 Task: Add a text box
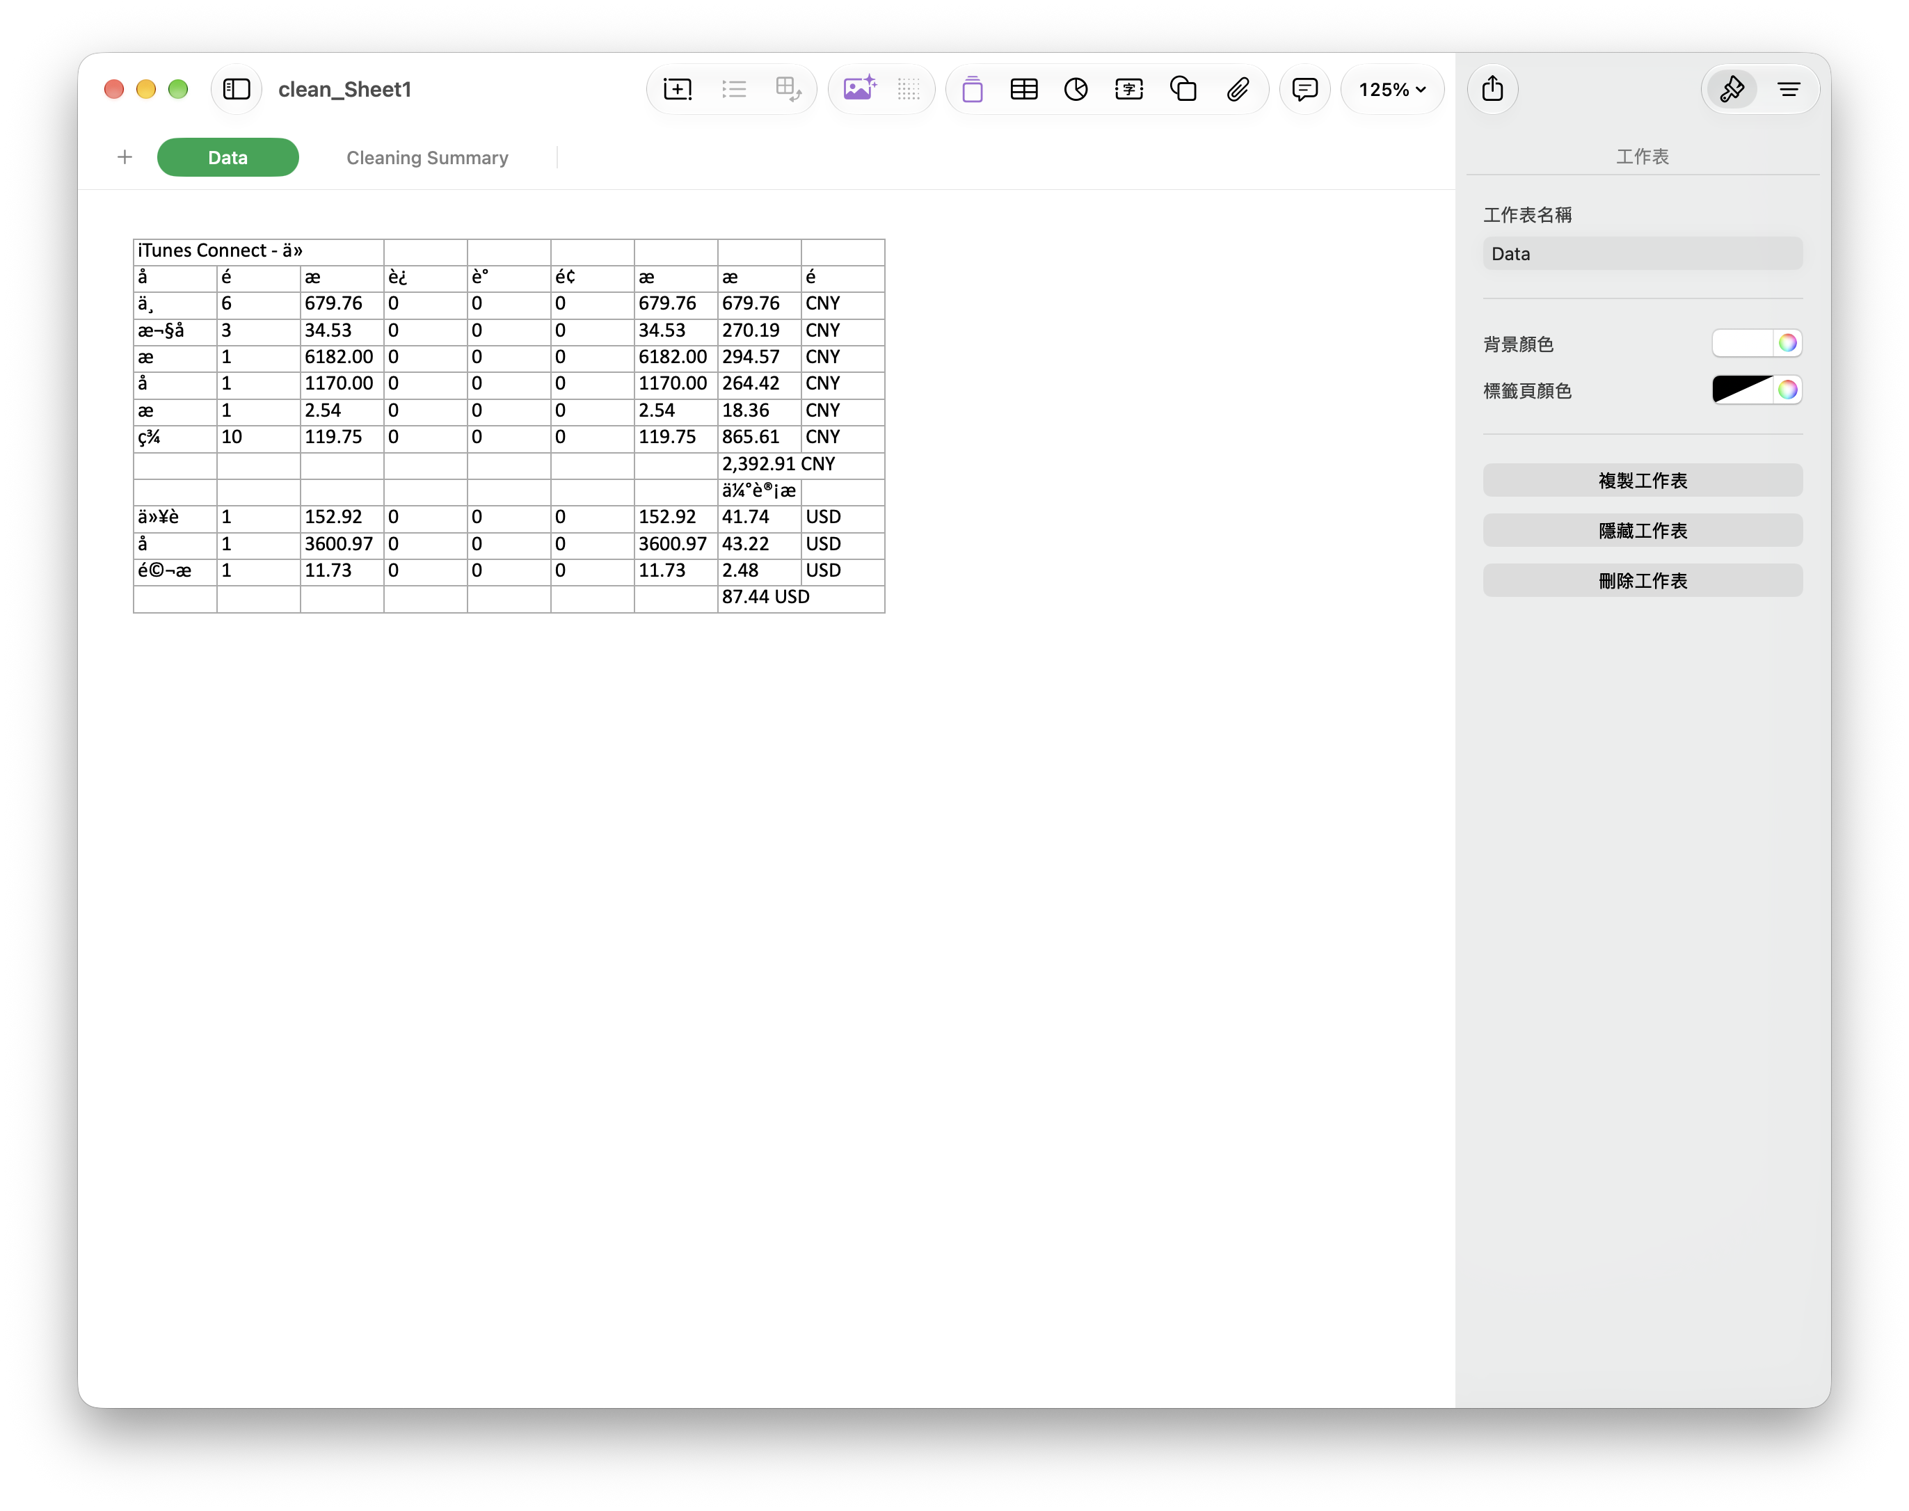tap(1128, 89)
